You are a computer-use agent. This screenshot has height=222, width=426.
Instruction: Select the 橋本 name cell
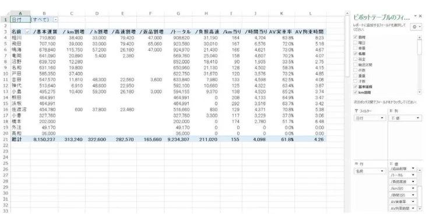click(20, 121)
